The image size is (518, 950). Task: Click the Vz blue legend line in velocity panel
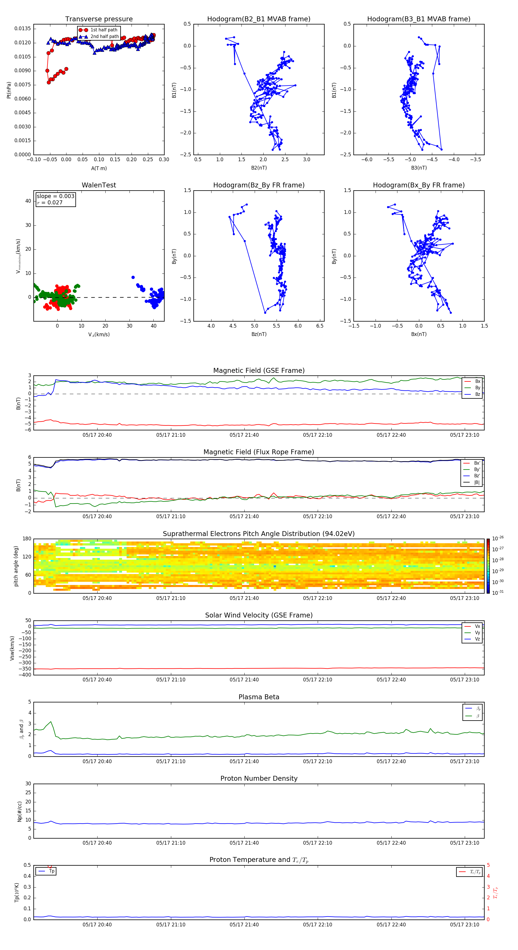click(467, 639)
